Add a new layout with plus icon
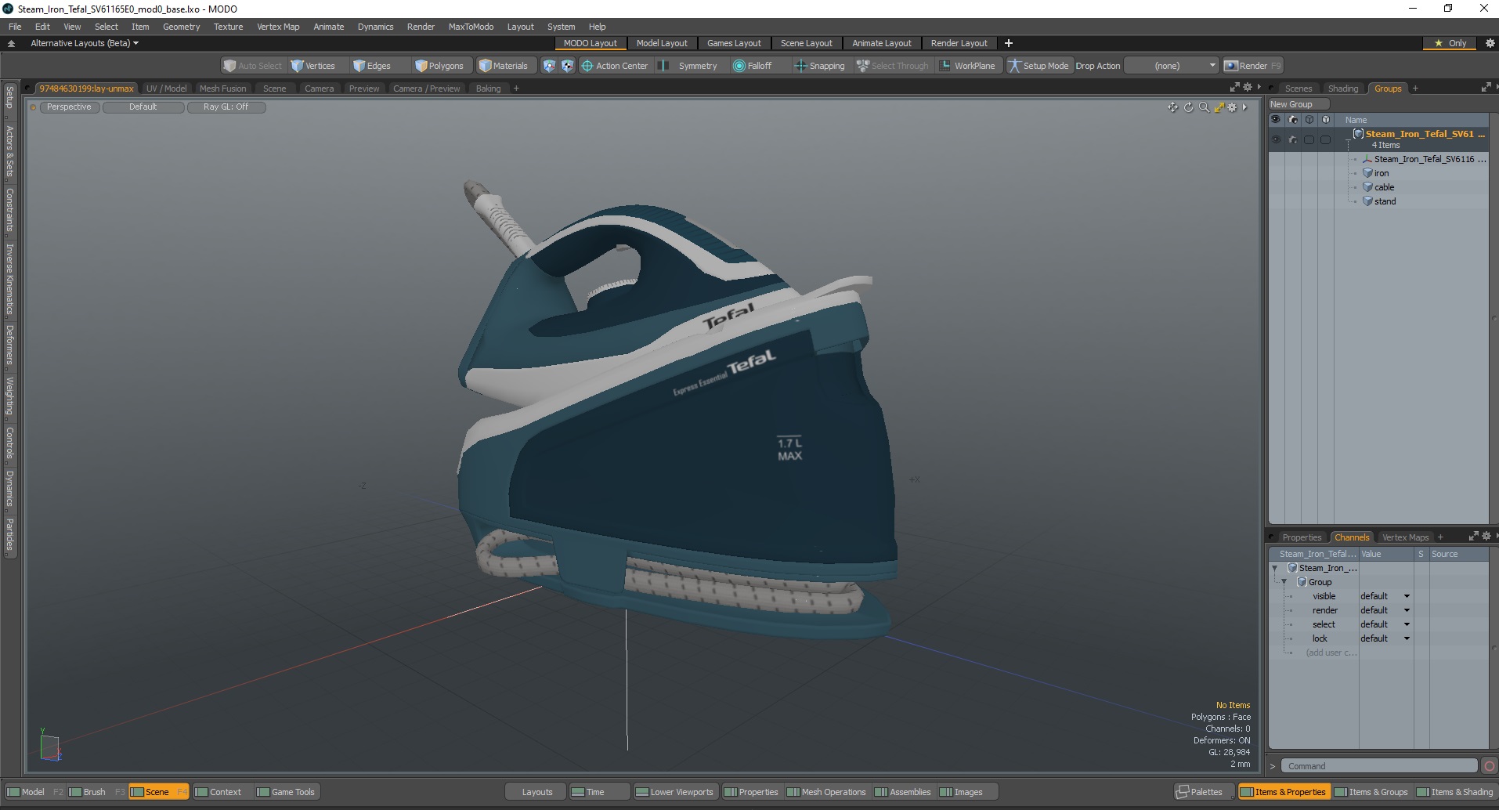Image resolution: width=1499 pixels, height=810 pixels. point(1009,43)
